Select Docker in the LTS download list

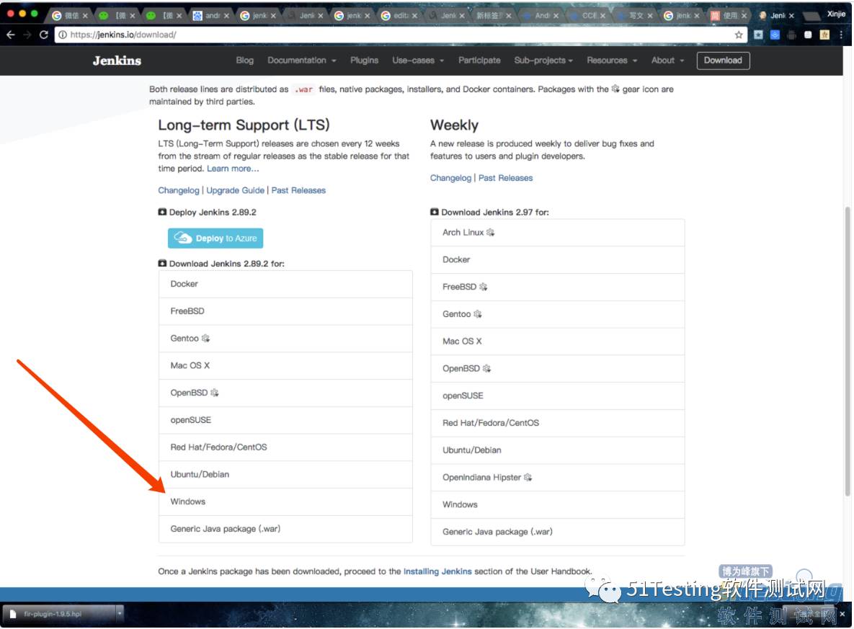tap(285, 284)
